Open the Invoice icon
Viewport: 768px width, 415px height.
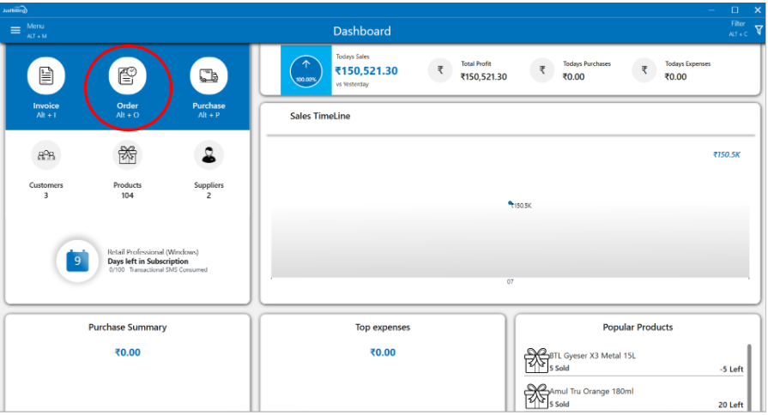46,76
